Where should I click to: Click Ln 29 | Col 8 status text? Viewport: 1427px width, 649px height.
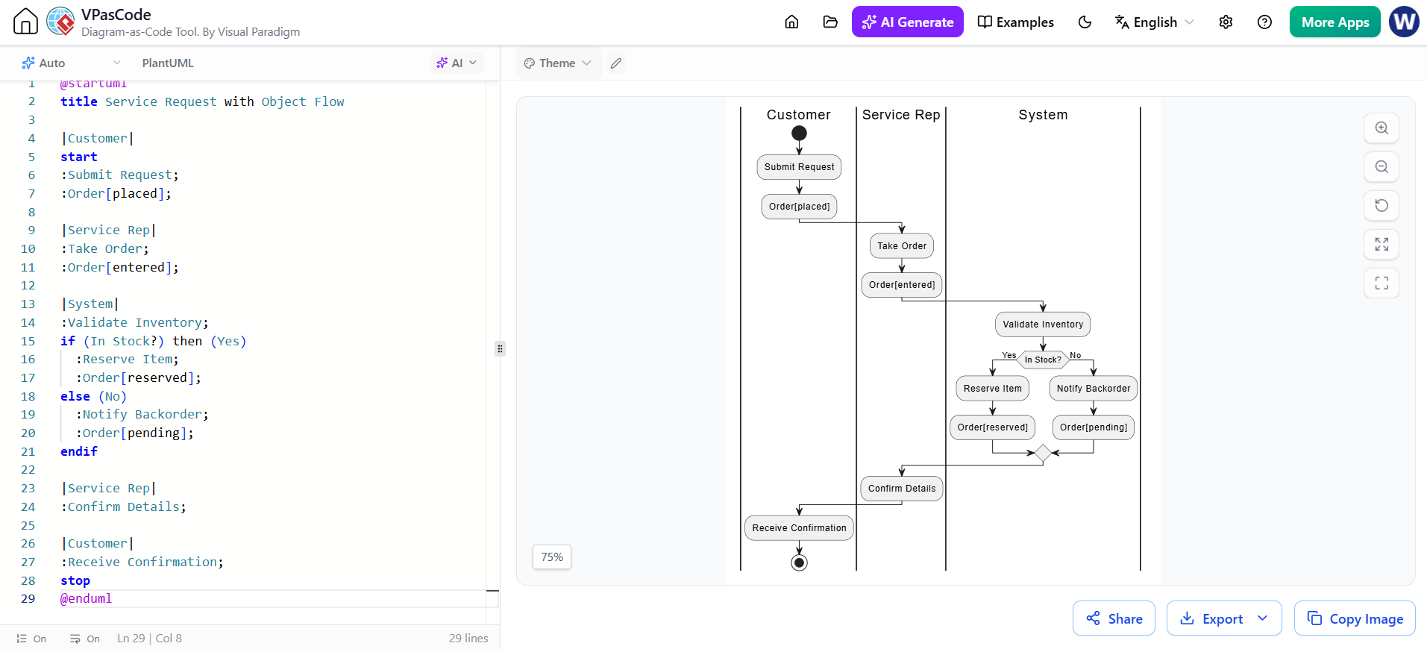(x=149, y=639)
